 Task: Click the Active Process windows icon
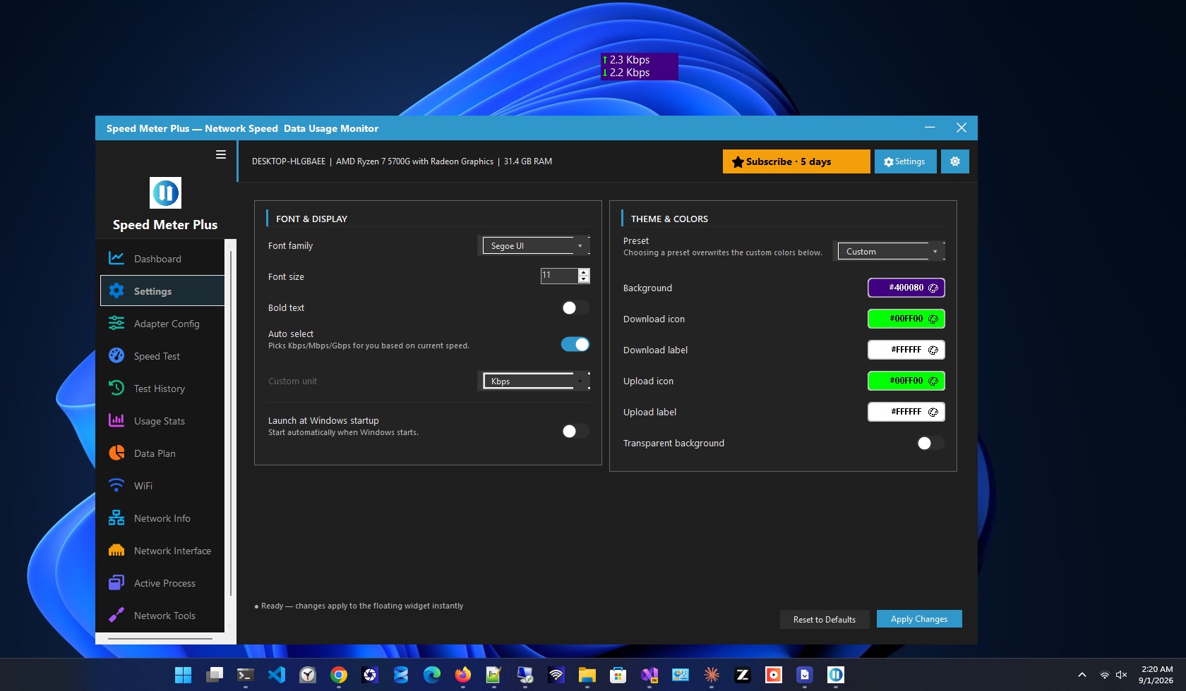tap(116, 582)
